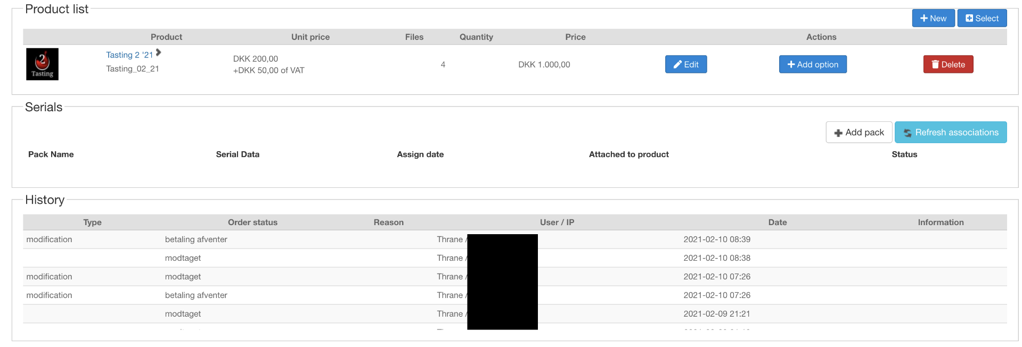The height and width of the screenshot is (347, 1022).
Task: Open the Tasting 2 '21 product link
Action: pyautogui.click(x=129, y=55)
